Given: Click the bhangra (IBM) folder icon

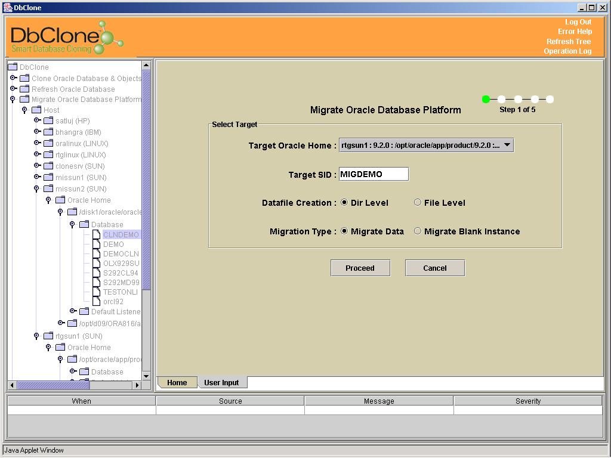Looking at the screenshot, I should point(48,132).
